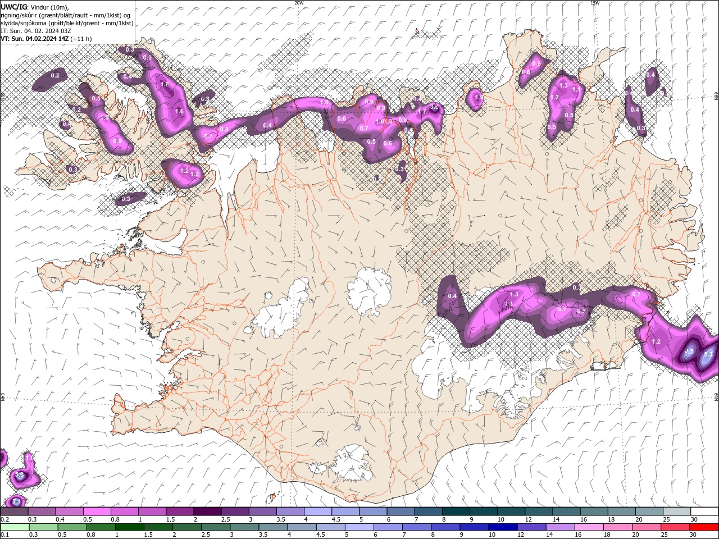Image resolution: width=719 pixels, height=539 pixels.
Task: Click the 4 lavender swatch in the upper legend row
Action: [x=317, y=511]
